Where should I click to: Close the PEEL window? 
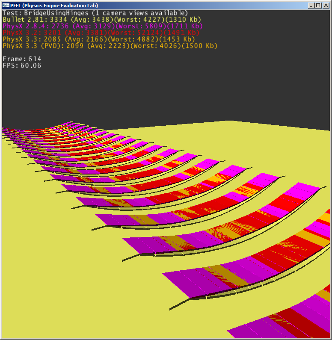point(326,6)
